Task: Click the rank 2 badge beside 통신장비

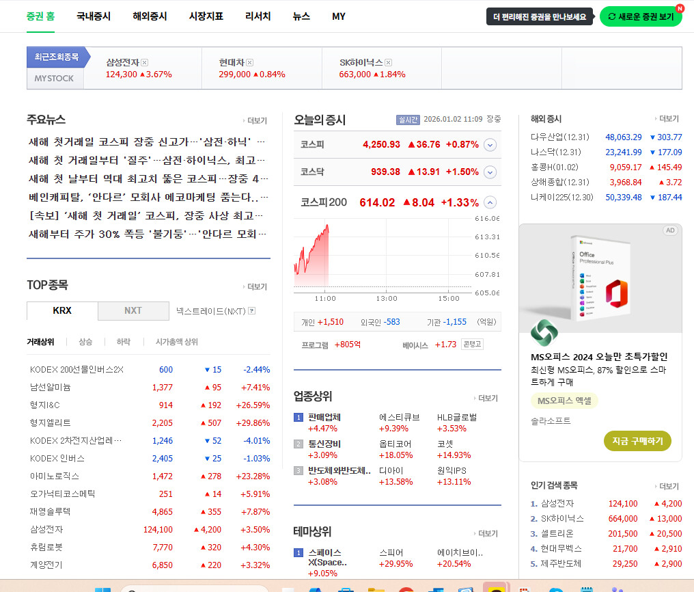Action: 299,444
